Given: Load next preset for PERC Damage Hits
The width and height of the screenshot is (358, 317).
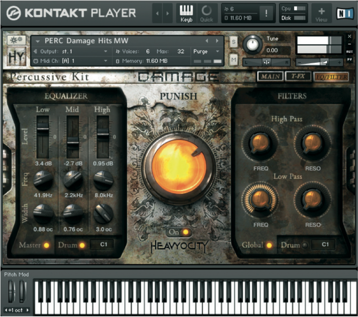Looking at the screenshot, I should point(217,41).
